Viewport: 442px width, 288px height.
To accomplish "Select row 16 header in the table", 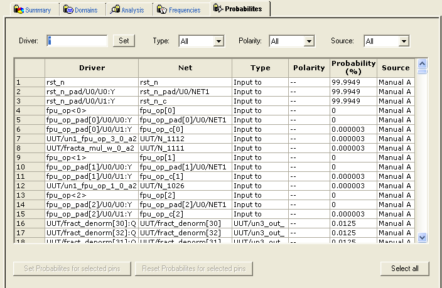I will (x=30, y=223).
